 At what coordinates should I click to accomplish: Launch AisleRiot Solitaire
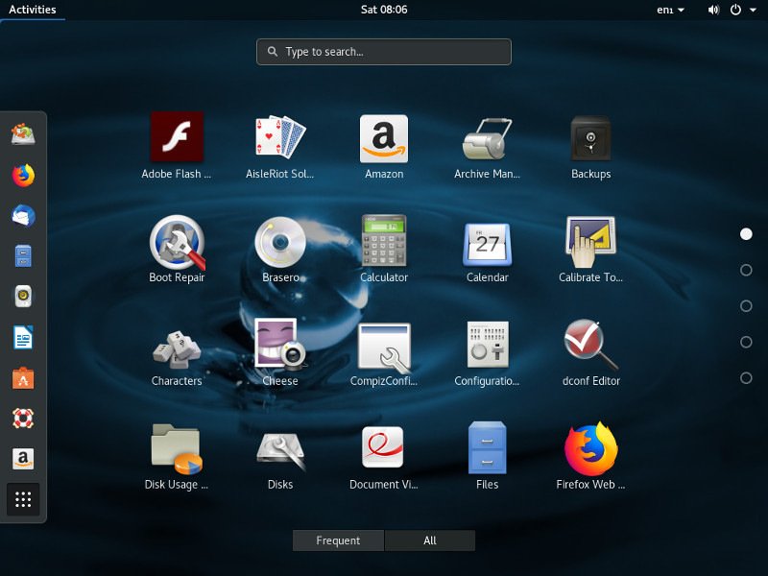click(279, 146)
